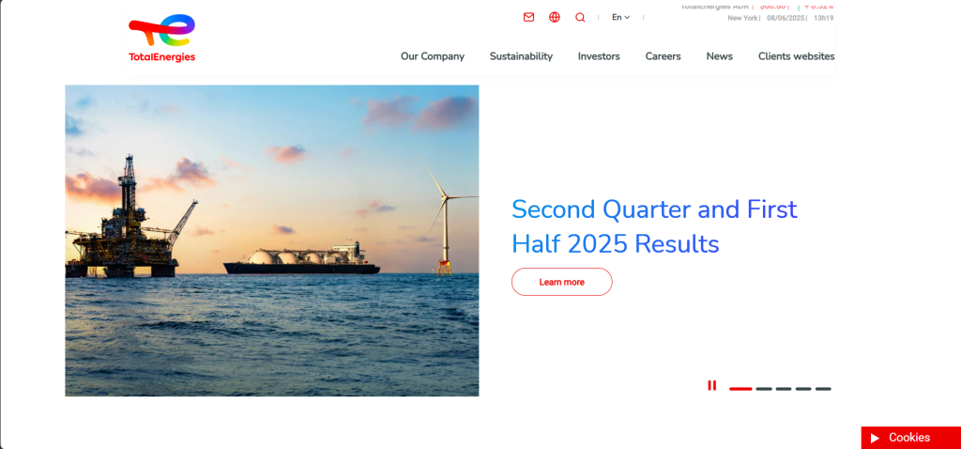
Task: Open the contact envelope icon
Action: tap(529, 17)
